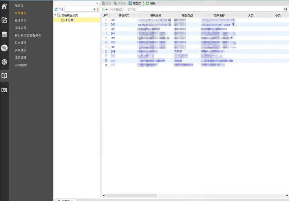
Task: Open the contact card sidebar icon
Action: point(4,90)
